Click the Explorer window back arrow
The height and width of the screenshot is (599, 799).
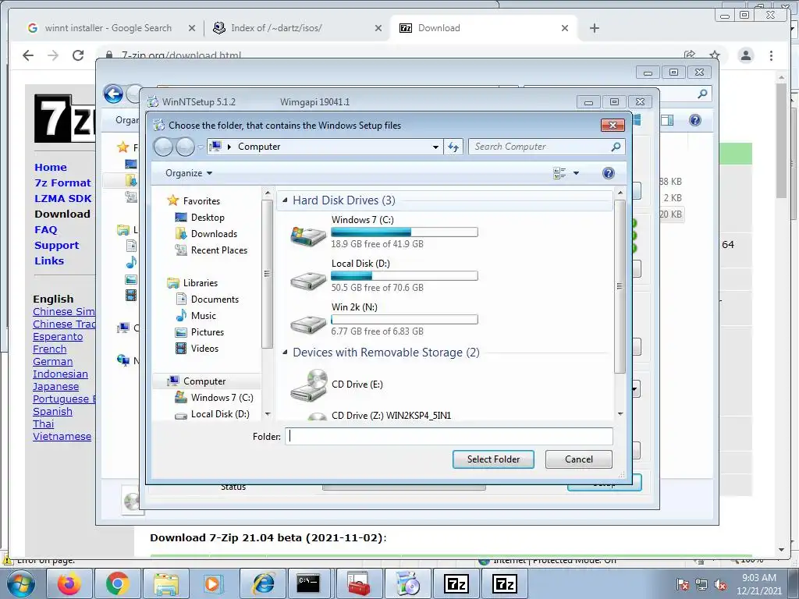pos(113,94)
